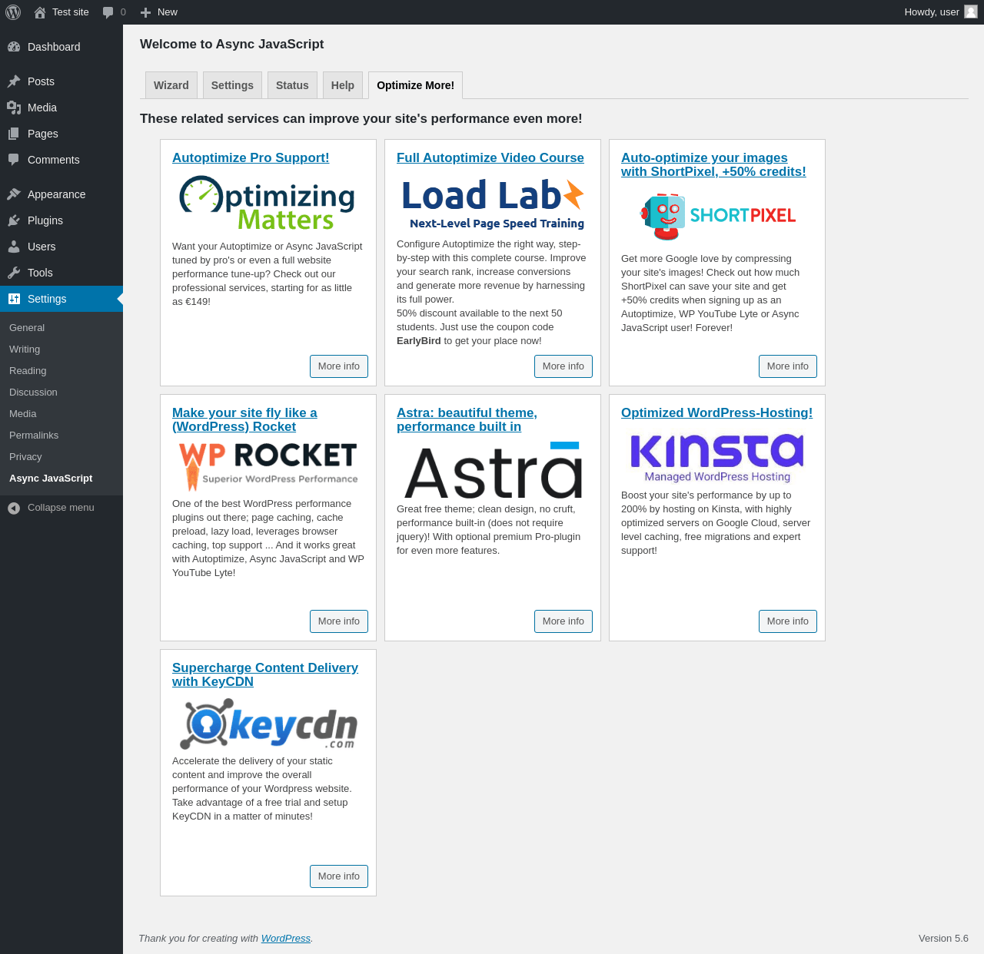Image resolution: width=984 pixels, height=954 pixels.
Task: Open the Settings tab of Async JavaScript
Action: [x=232, y=85]
